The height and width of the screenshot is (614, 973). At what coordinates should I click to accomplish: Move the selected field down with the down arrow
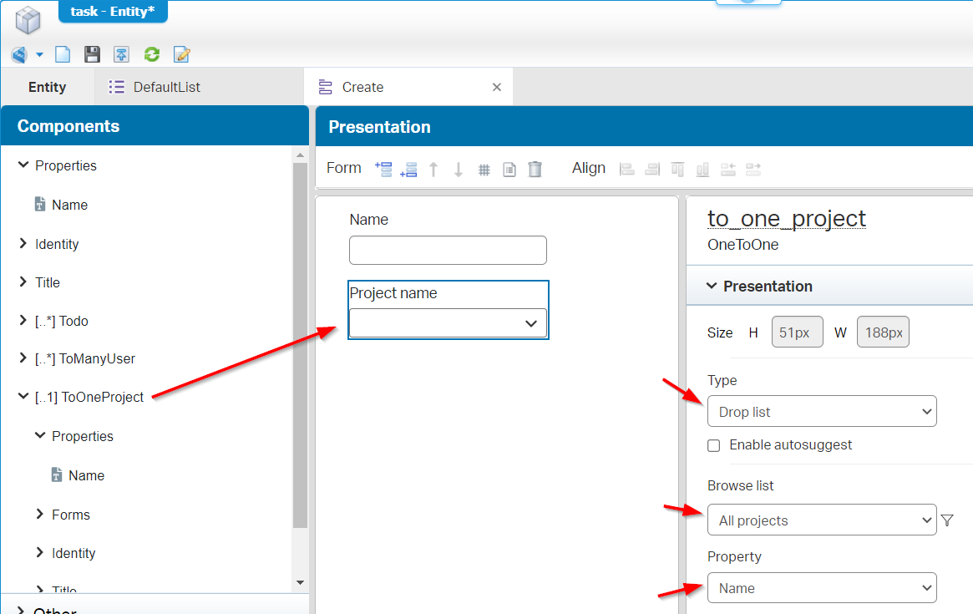(x=458, y=169)
